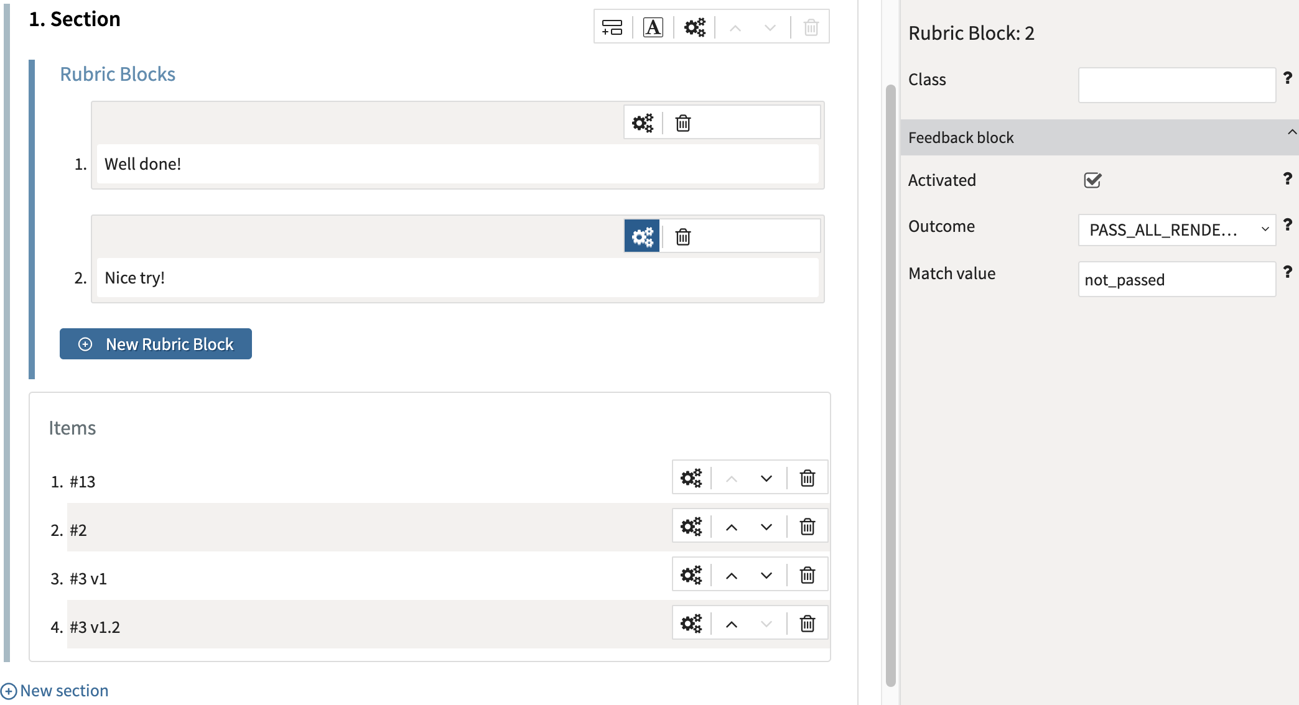Click the empty Class input field
Screen dimensions: 1299x705
pos(1176,85)
